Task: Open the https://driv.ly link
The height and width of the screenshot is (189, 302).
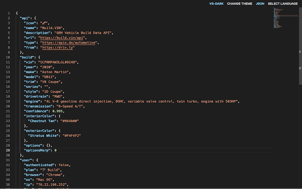Action: coord(58,47)
